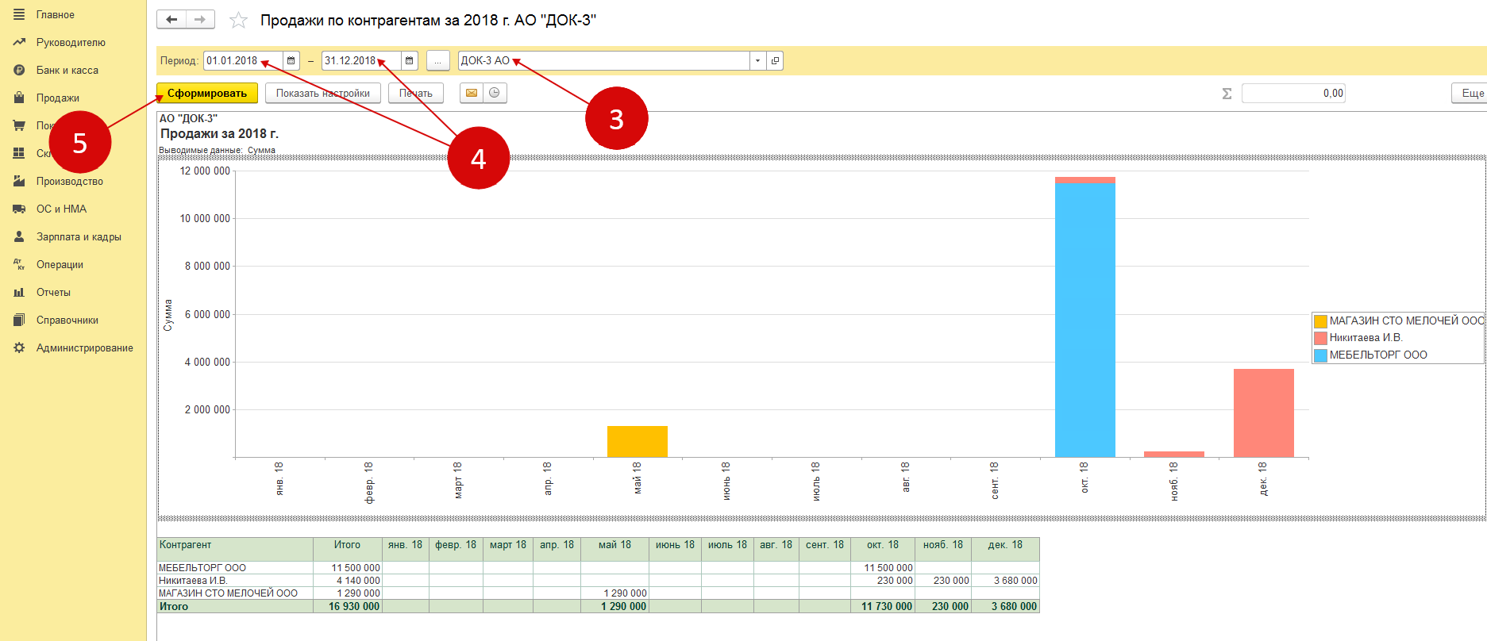Click the Зарплата и кадры menu item
This screenshot has width=1487, height=641.
[x=79, y=236]
